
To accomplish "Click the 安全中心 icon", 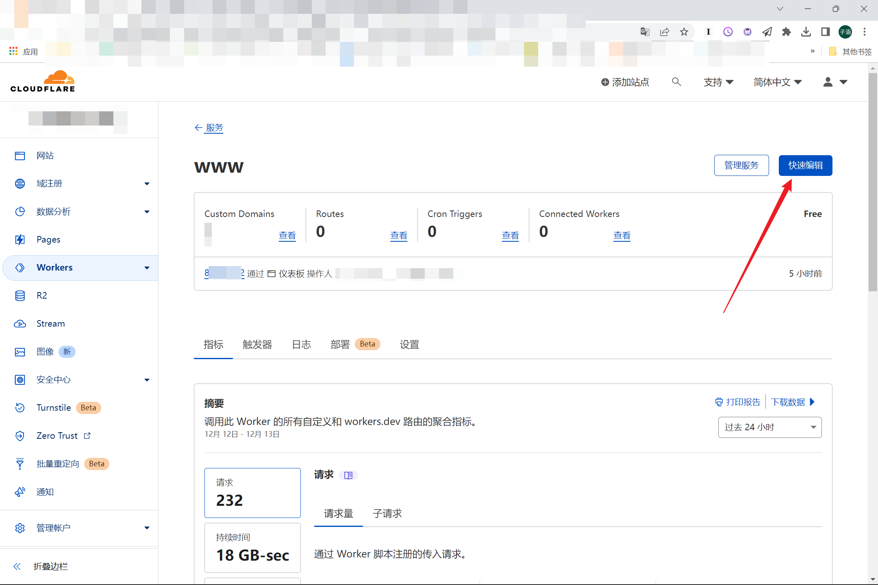I will point(20,380).
